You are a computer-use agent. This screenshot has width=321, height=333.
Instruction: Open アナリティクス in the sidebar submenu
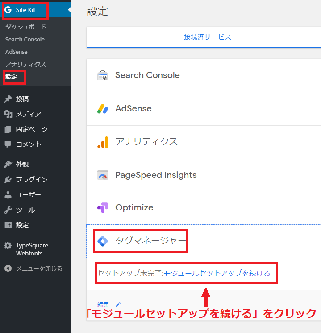(25, 64)
